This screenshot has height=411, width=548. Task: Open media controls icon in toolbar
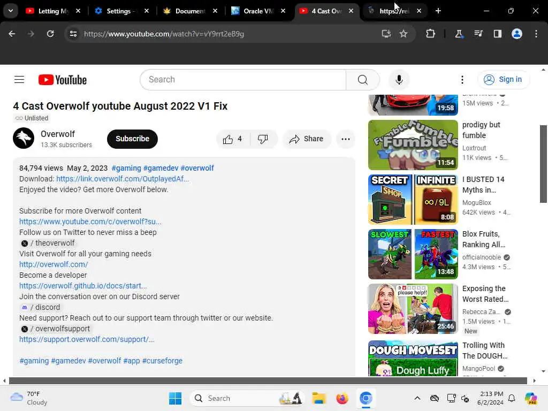pos(478,34)
